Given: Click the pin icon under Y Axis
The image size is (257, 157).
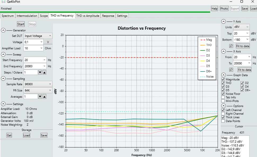Looking at the screenshot, I should (x=231, y=46).
